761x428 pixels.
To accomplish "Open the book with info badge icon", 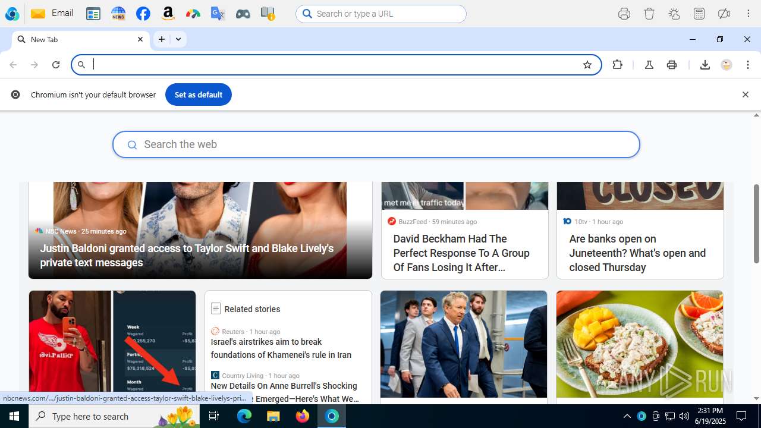I will (268, 14).
